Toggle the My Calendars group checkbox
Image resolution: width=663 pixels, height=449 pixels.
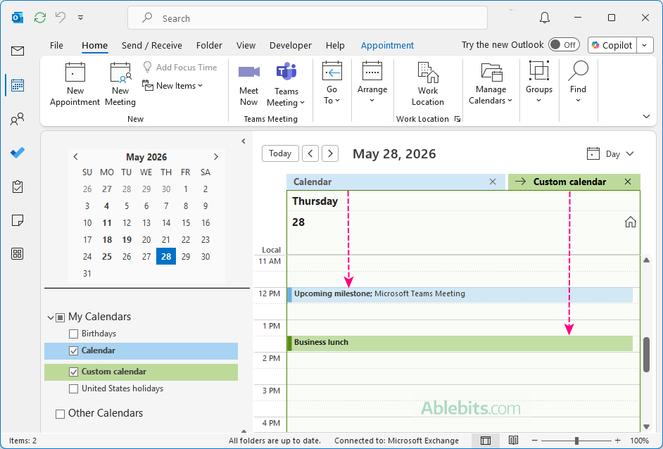pos(60,317)
